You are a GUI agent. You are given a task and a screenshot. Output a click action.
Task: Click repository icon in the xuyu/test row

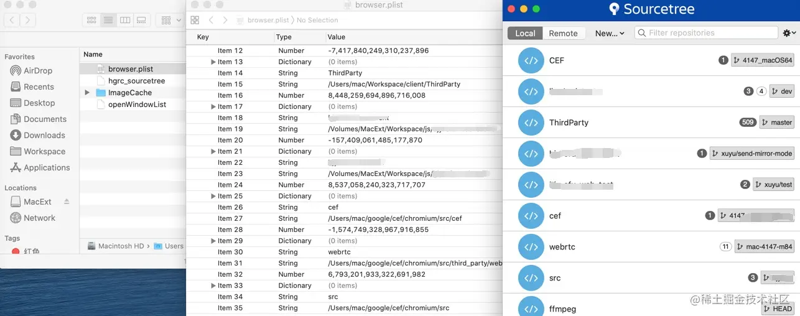click(x=531, y=185)
